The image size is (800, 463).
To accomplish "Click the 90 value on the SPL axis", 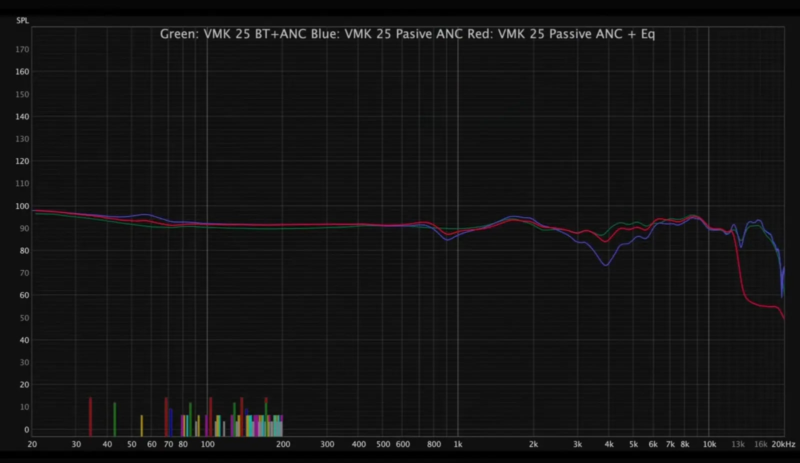I will tap(24, 228).
